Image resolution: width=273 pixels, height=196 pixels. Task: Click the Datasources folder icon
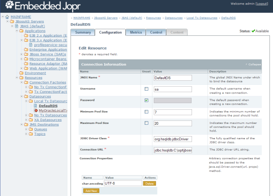tap(26, 97)
